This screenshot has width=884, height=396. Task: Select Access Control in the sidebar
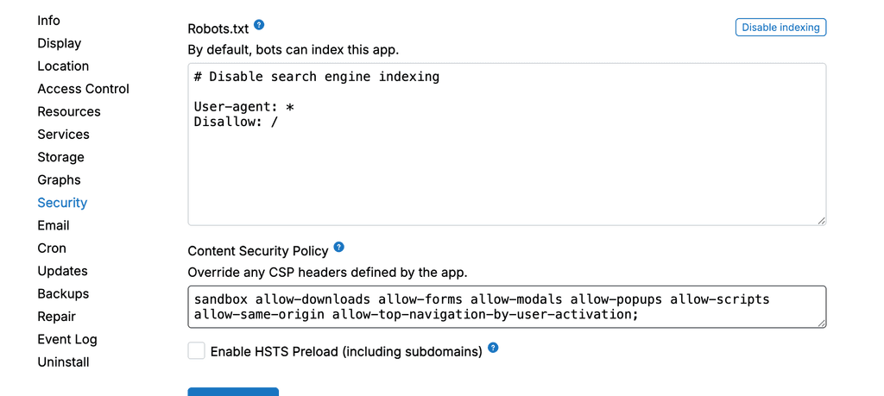(83, 89)
